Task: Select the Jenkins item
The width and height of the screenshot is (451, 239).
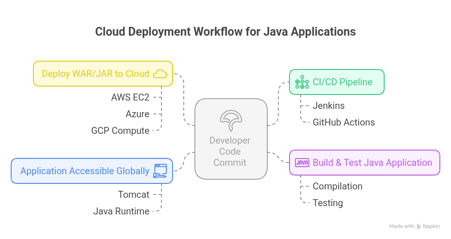Action: [329, 106]
